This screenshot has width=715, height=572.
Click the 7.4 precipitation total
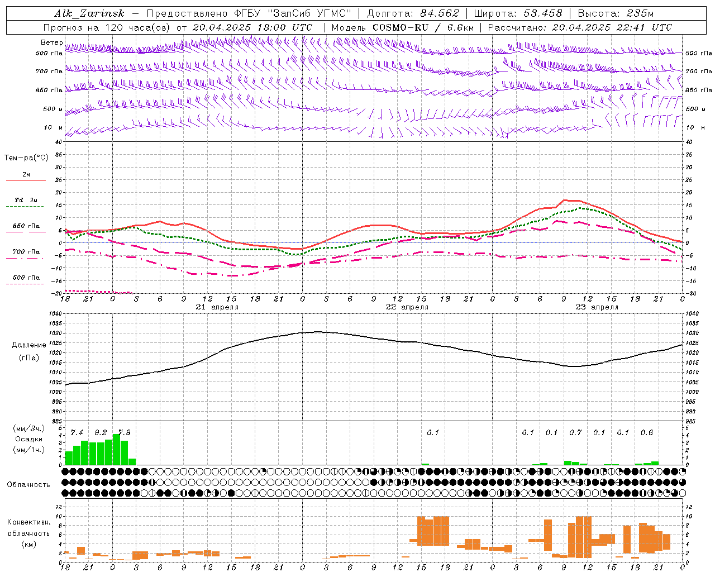pyautogui.click(x=77, y=433)
